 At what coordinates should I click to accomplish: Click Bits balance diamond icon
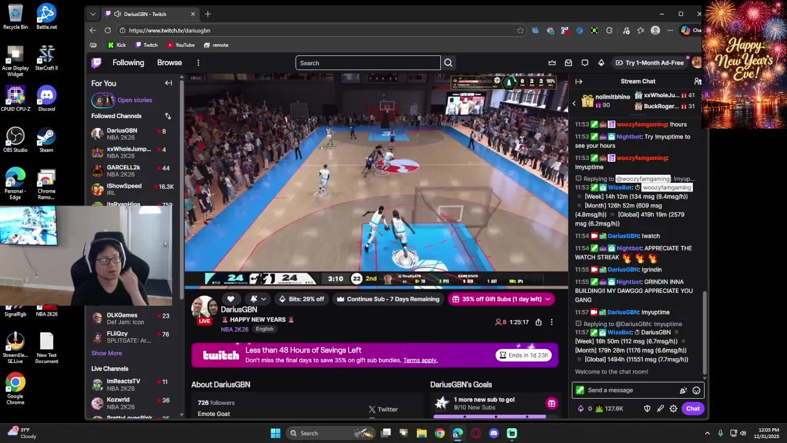point(581,409)
